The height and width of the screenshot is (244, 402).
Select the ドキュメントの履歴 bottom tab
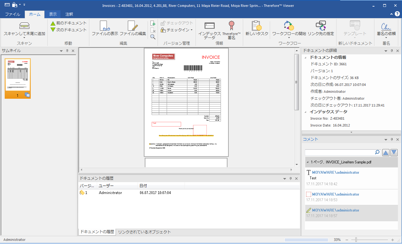pyautogui.click(x=97, y=232)
